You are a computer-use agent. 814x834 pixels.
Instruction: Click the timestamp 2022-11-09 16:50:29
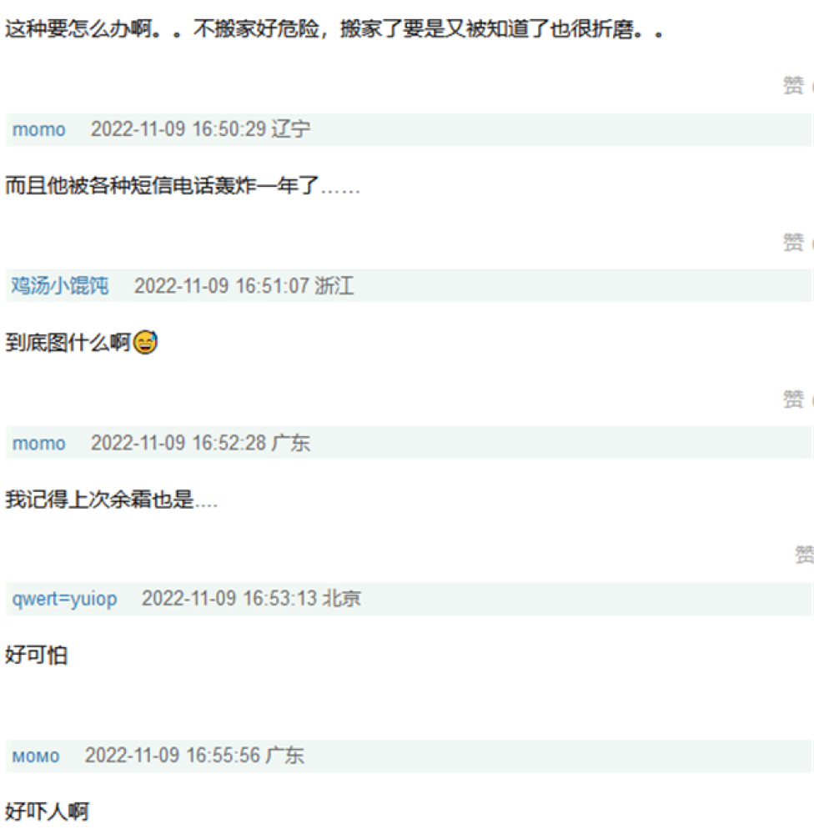click(178, 129)
